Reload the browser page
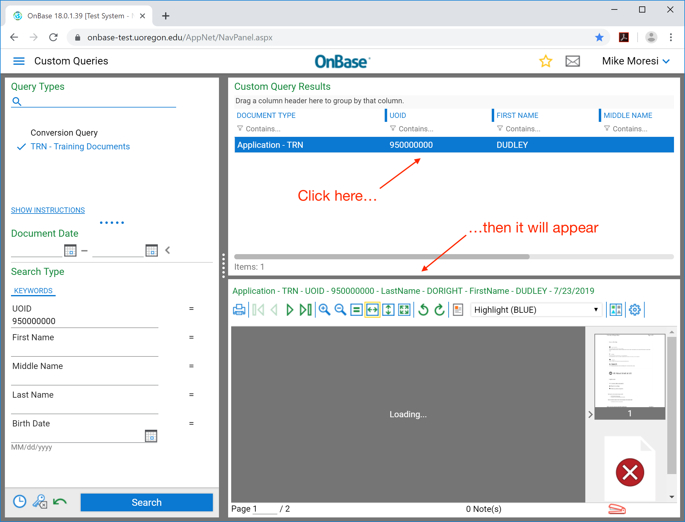This screenshot has width=685, height=522. pos(53,37)
